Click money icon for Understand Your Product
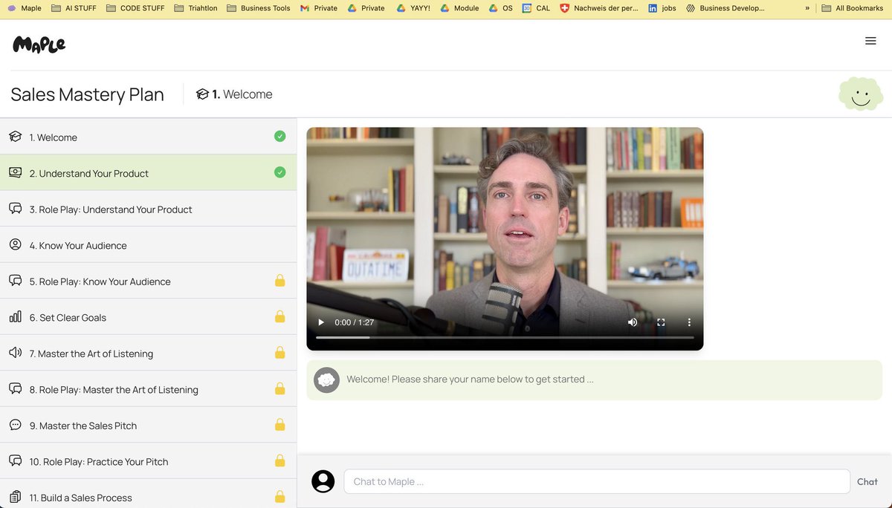This screenshot has height=508, width=892. (x=15, y=172)
